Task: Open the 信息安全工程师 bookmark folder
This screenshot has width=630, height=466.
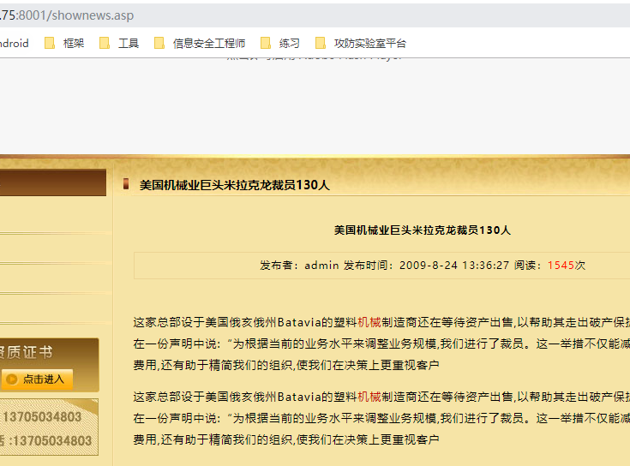Action: pos(200,43)
